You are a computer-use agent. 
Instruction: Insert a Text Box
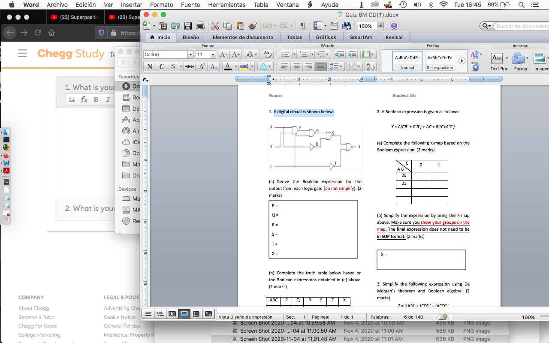(499, 61)
